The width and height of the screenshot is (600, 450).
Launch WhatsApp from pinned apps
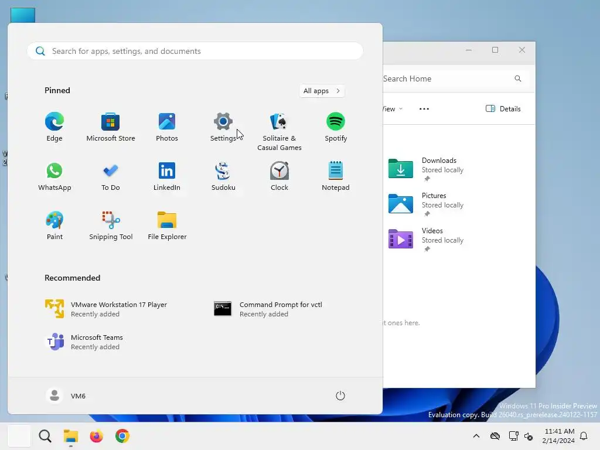click(54, 176)
